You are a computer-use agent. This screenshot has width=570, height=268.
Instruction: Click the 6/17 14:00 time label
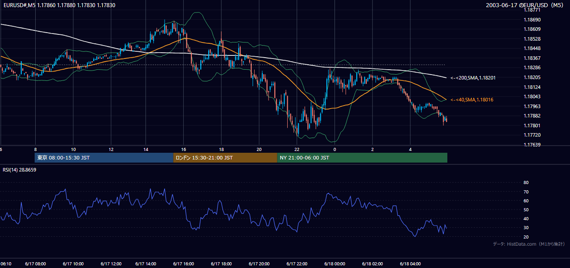pyautogui.click(x=146, y=264)
